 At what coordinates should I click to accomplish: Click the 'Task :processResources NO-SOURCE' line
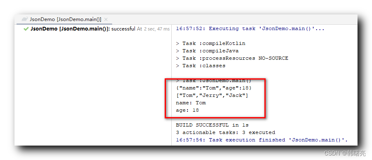click(x=232, y=58)
